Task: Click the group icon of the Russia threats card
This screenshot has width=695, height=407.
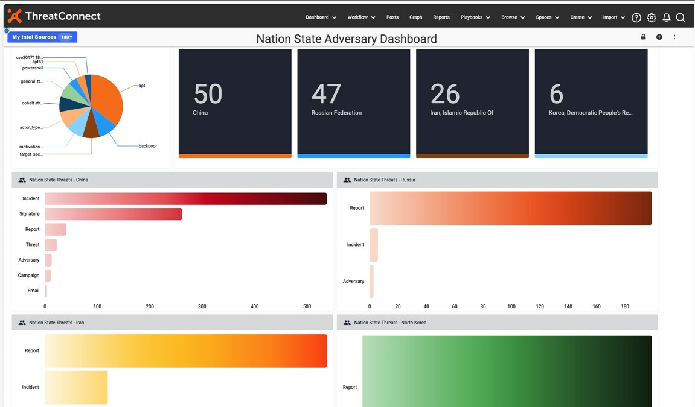Action: coord(347,180)
